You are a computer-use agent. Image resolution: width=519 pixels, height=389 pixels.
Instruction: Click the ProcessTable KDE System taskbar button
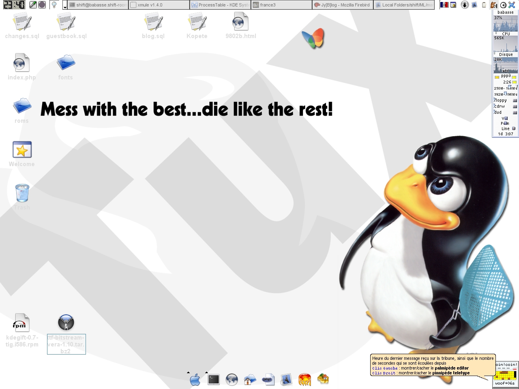[220, 5]
